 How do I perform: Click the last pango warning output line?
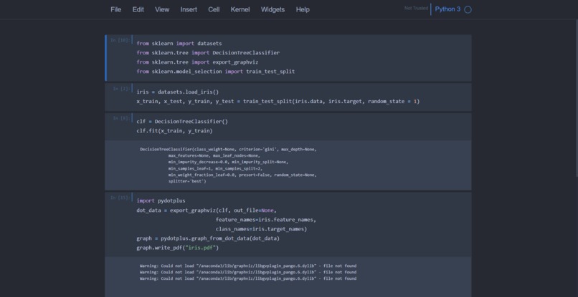(x=247, y=278)
